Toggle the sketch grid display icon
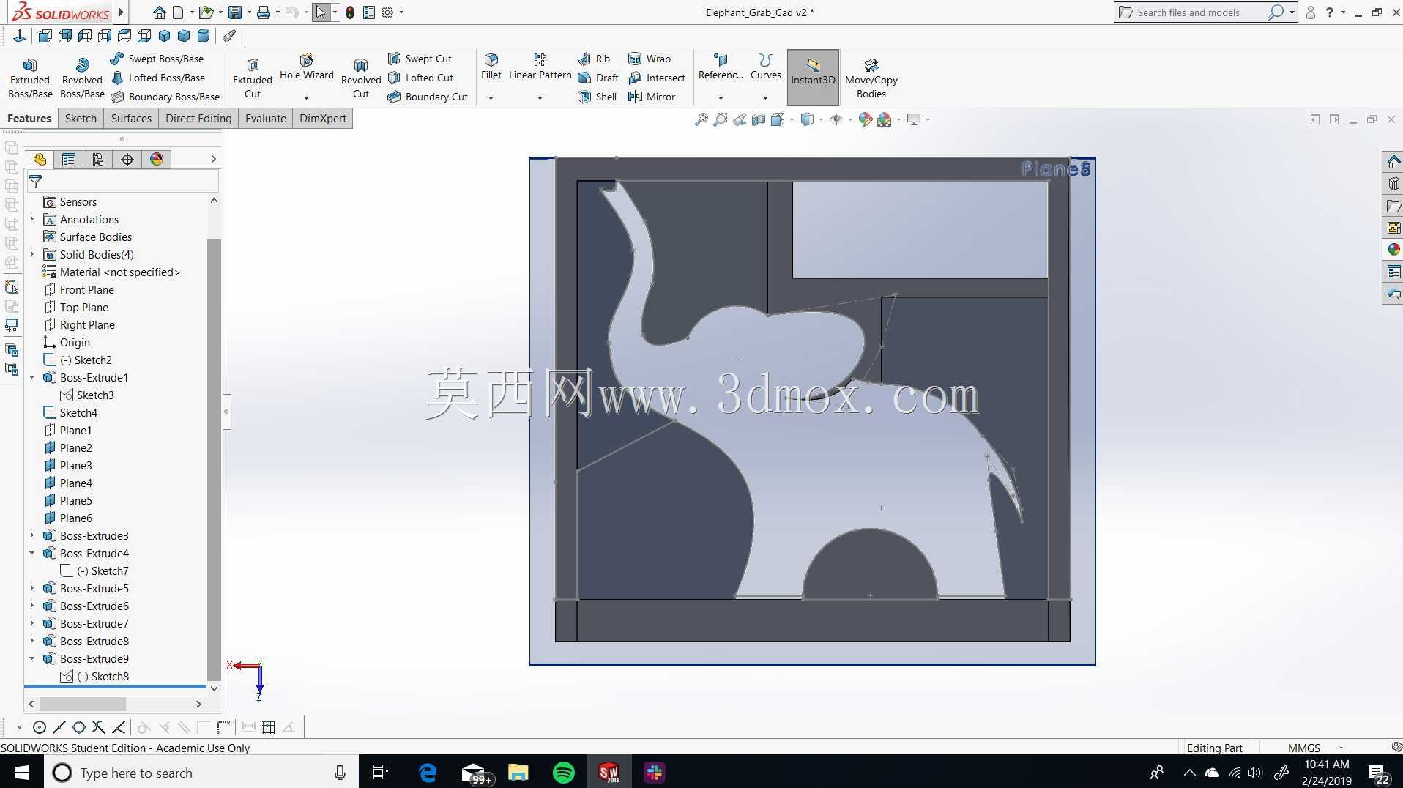The width and height of the screenshot is (1403, 788). tap(269, 727)
